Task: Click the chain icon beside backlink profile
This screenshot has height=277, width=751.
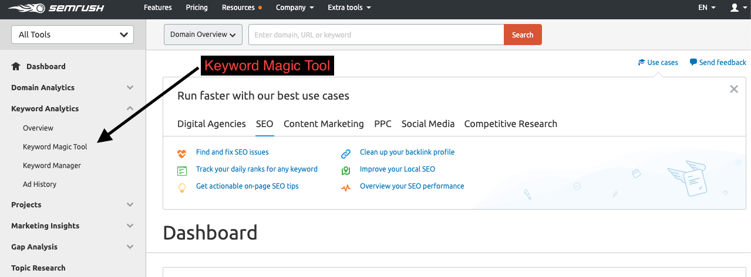Action: click(346, 154)
